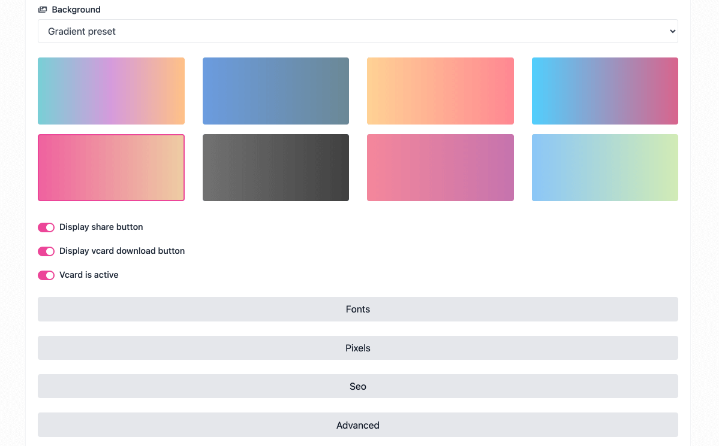Expand the Fonts section
719x446 pixels.
pos(357,310)
